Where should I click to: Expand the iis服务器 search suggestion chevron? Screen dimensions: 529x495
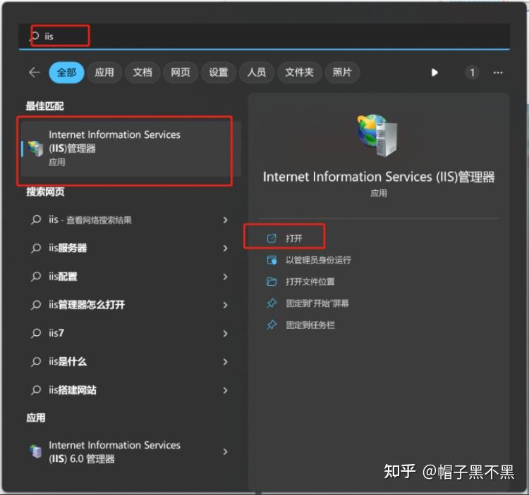pos(225,249)
